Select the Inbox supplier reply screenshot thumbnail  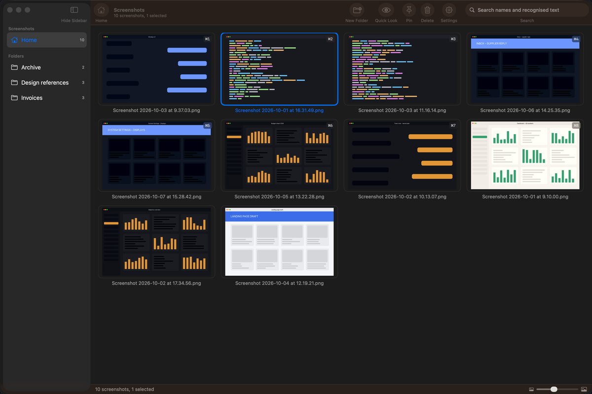(x=525, y=69)
